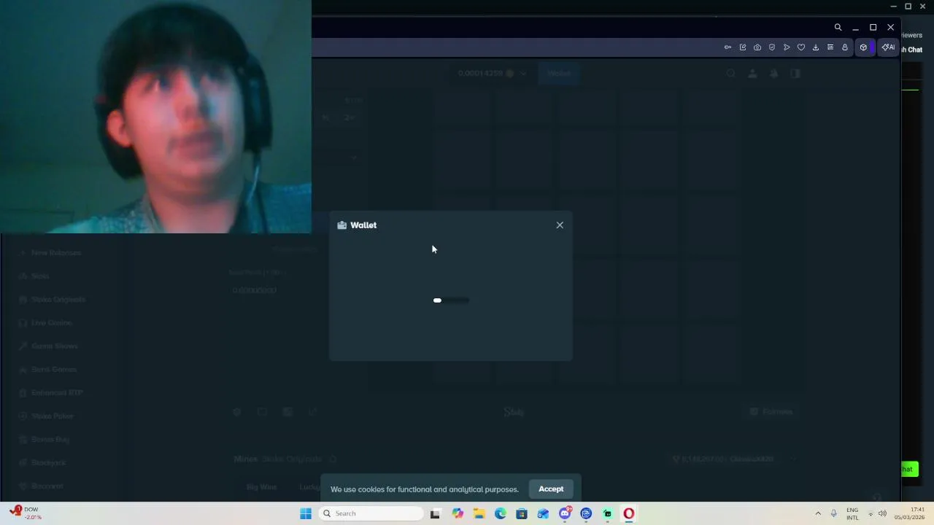Screen dimensions: 934x525
Task: Open Windows Start menu
Action: coord(306,513)
